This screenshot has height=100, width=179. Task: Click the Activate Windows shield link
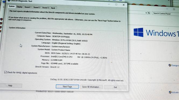point(174,92)
